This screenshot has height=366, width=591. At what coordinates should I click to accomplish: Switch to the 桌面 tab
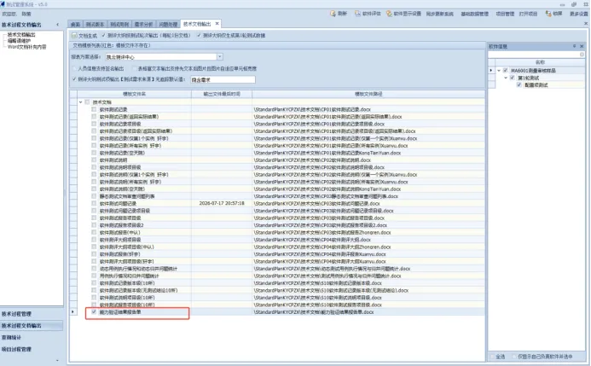pos(75,24)
